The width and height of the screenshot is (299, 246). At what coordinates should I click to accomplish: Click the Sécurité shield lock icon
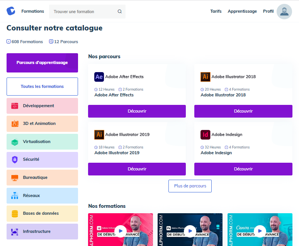[15, 160]
